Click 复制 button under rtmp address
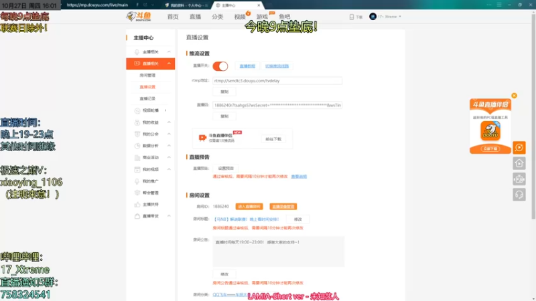The width and height of the screenshot is (536, 301). point(224,92)
